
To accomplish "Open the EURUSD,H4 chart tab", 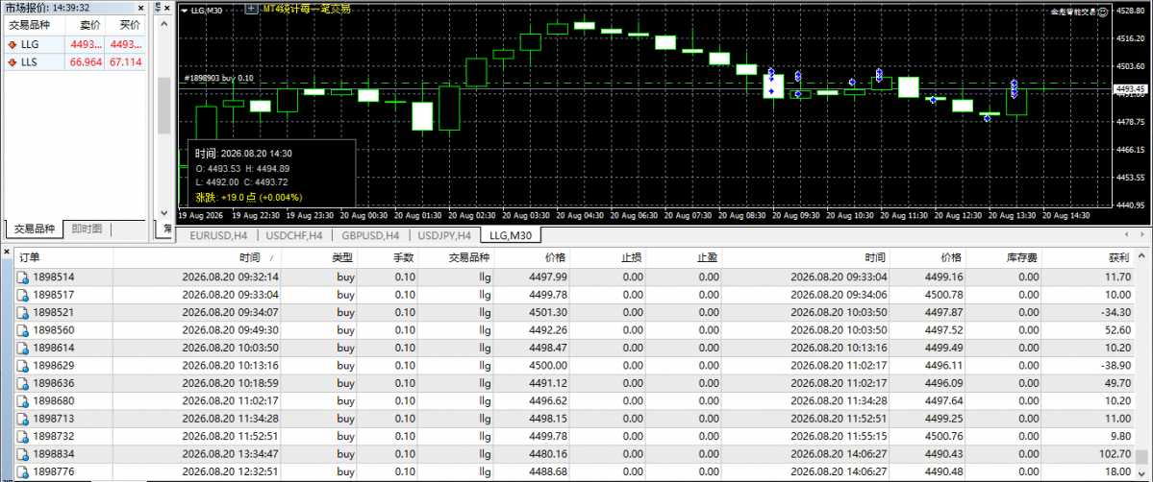I will pyautogui.click(x=217, y=235).
